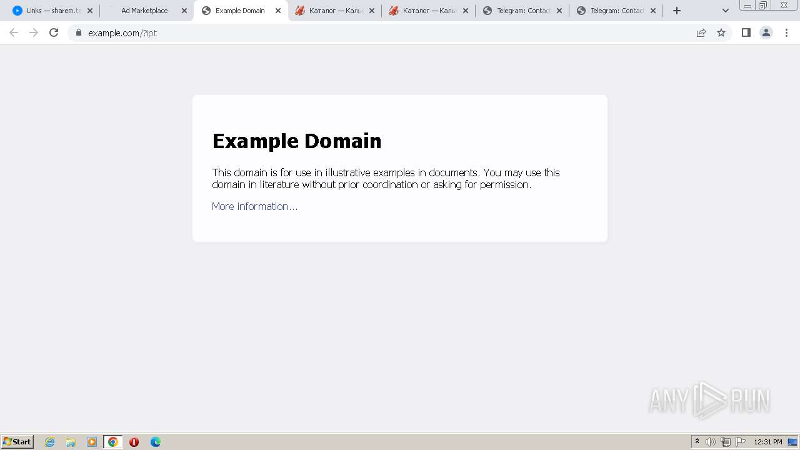Click the browser Forward arrow
The height and width of the screenshot is (450, 800).
click(x=34, y=32)
